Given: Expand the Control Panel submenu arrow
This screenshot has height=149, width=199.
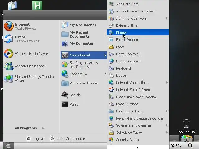Looking at the screenshot, I should click(x=105, y=55).
